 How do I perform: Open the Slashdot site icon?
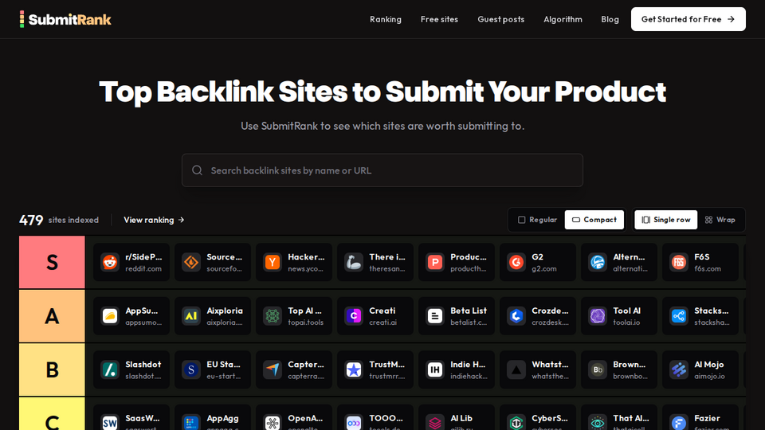point(110,369)
